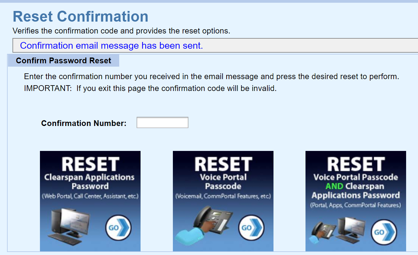Click the green AND word in third tile
This screenshot has width=418, height=255.
click(x=334, y=186)
